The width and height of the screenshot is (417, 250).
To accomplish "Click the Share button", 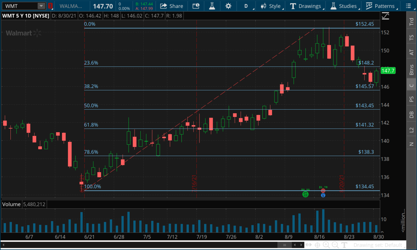I will click(x=172, y=6).
